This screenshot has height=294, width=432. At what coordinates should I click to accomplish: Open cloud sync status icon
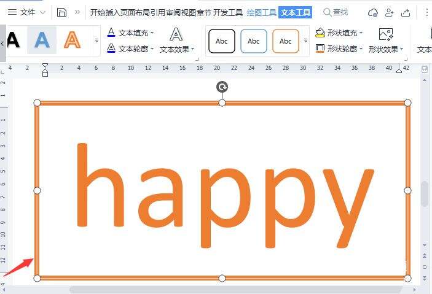pos(373,13)
